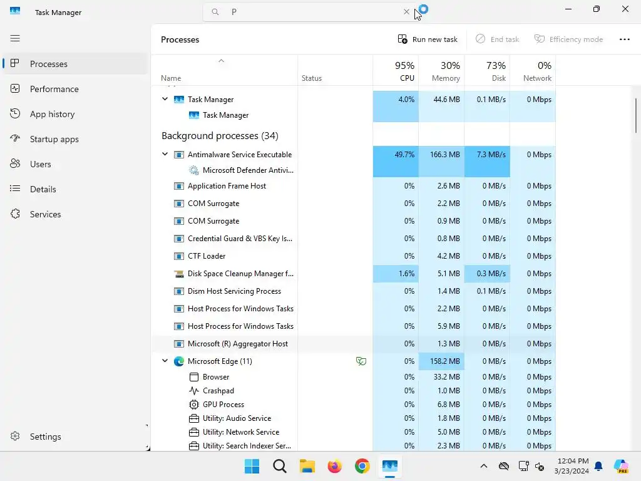Screen dimensions: 641x481
Task: Click the Utility: Audio Service briefcase icon
Action: coord(194,418)
